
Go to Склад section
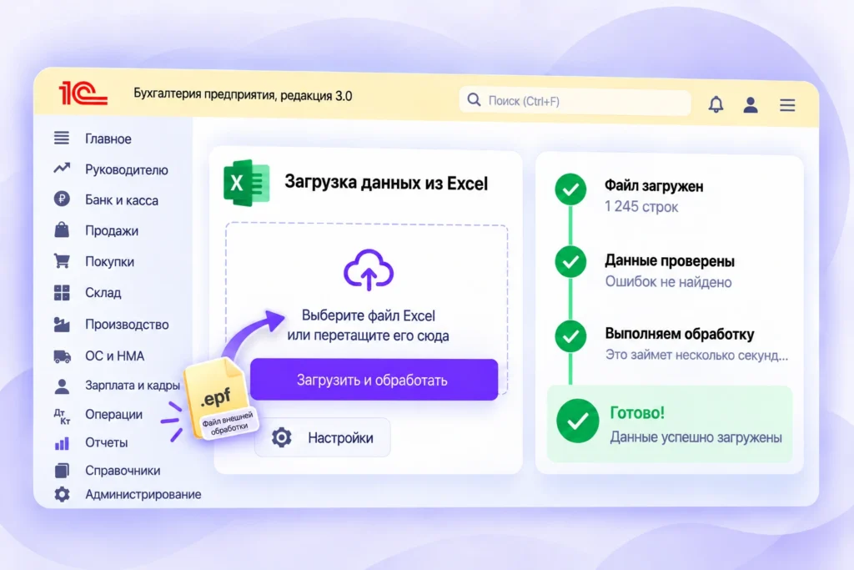click(x=103, y=293)
